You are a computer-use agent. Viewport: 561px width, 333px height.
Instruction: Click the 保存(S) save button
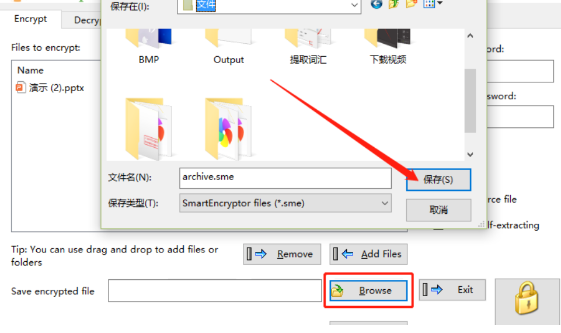[438, 180]
